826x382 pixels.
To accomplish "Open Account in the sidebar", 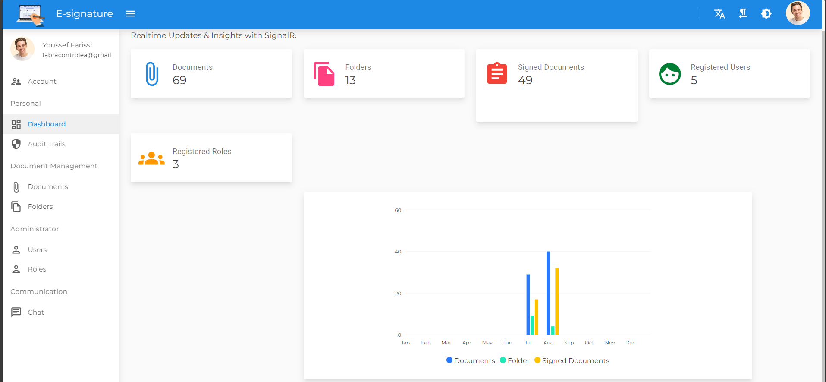I will click(x=42, y=82).
